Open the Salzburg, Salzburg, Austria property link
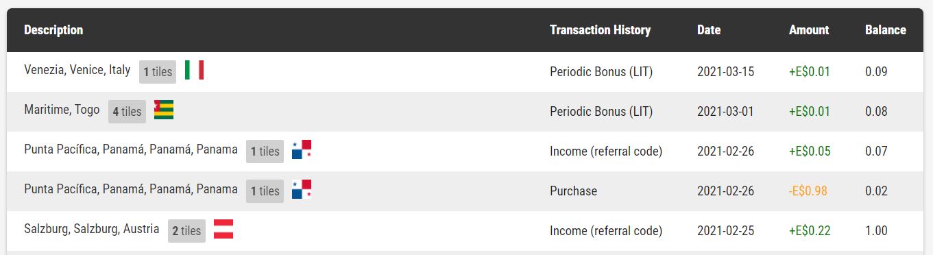933x255 pixels. 91,229
